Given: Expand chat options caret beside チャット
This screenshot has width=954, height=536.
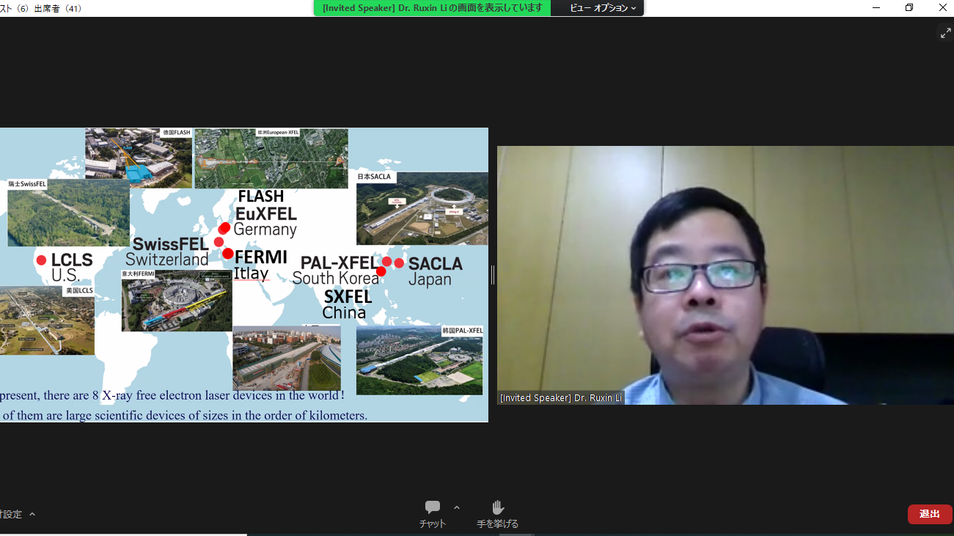Looking at the screenshot, I should 457,507.
